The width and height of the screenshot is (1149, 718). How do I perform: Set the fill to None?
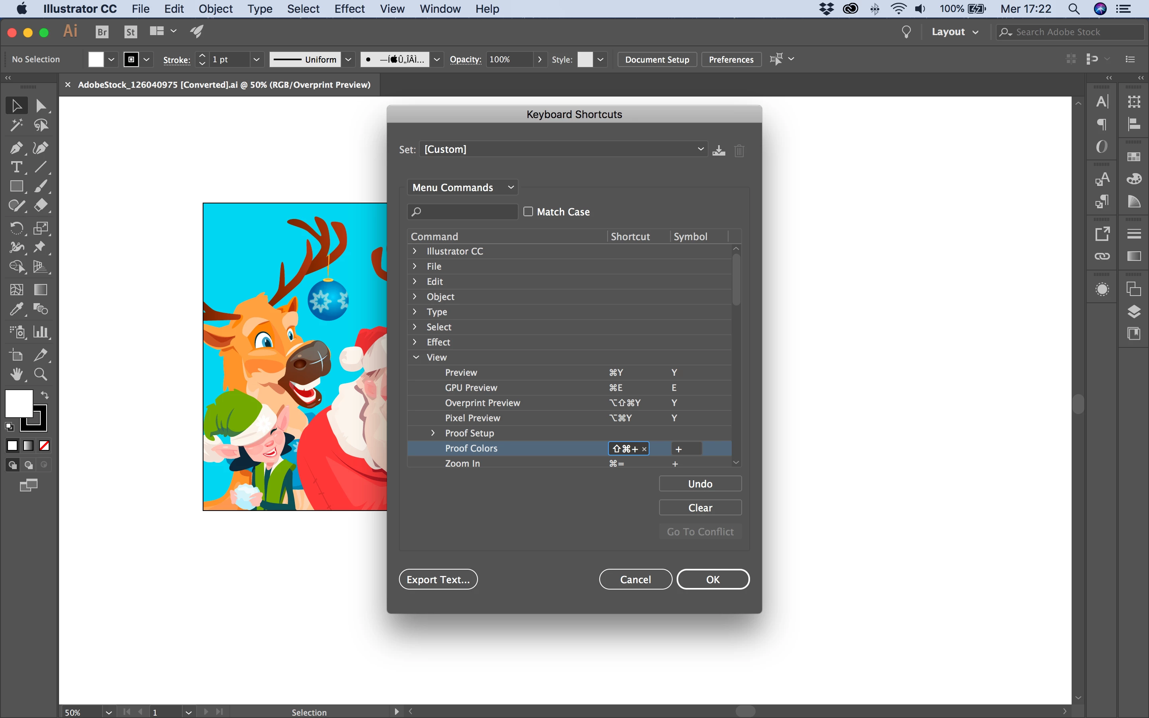pos(44,446)
